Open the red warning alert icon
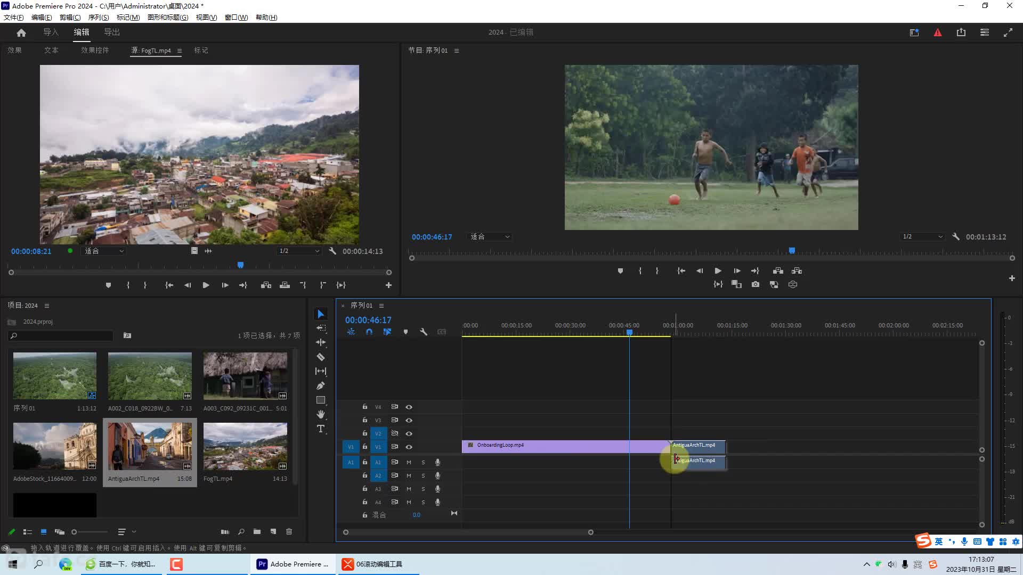 coord(938,32)
